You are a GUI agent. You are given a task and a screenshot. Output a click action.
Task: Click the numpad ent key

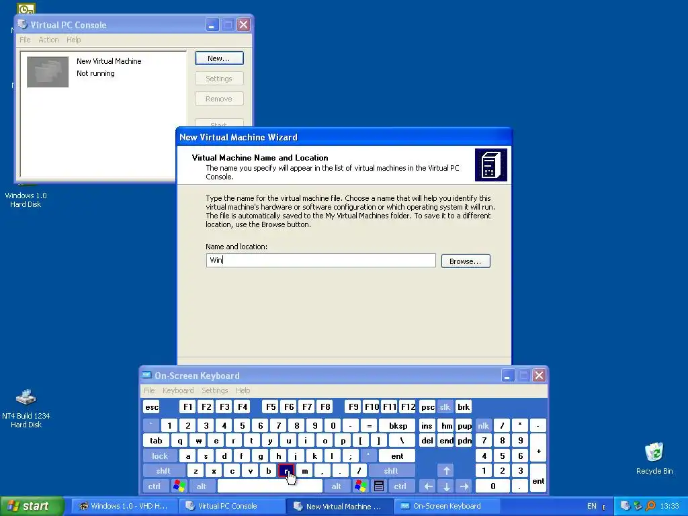click(538, 478)
